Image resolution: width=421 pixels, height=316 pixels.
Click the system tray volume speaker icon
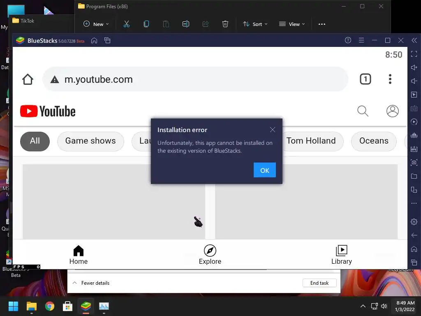click(x=384, y=306)
